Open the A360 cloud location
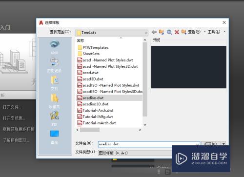Image resolution: width=244 pixels, height=177 pixels. (x=55, y=47)
